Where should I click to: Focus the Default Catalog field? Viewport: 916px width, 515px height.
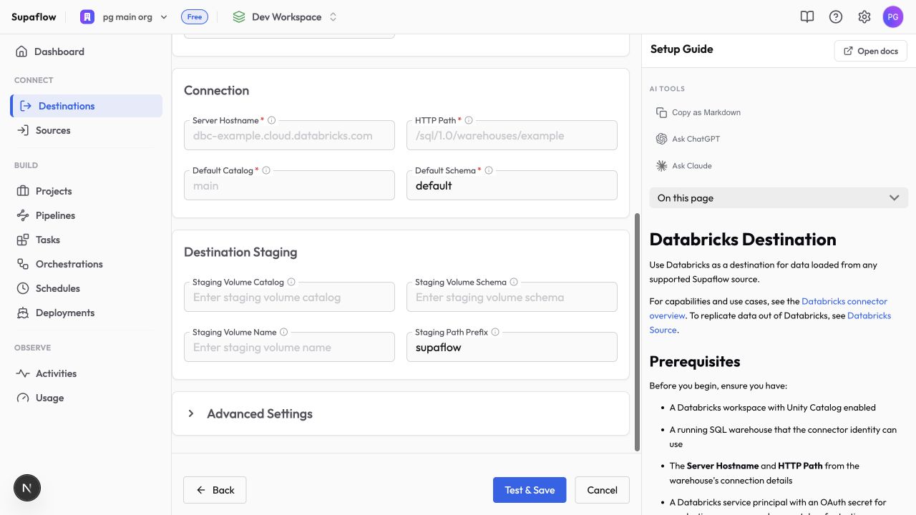[289, 185]
